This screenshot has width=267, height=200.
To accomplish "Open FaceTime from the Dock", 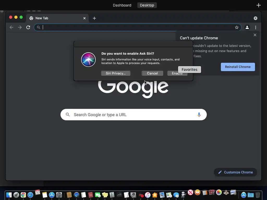I will click(98, 195).
